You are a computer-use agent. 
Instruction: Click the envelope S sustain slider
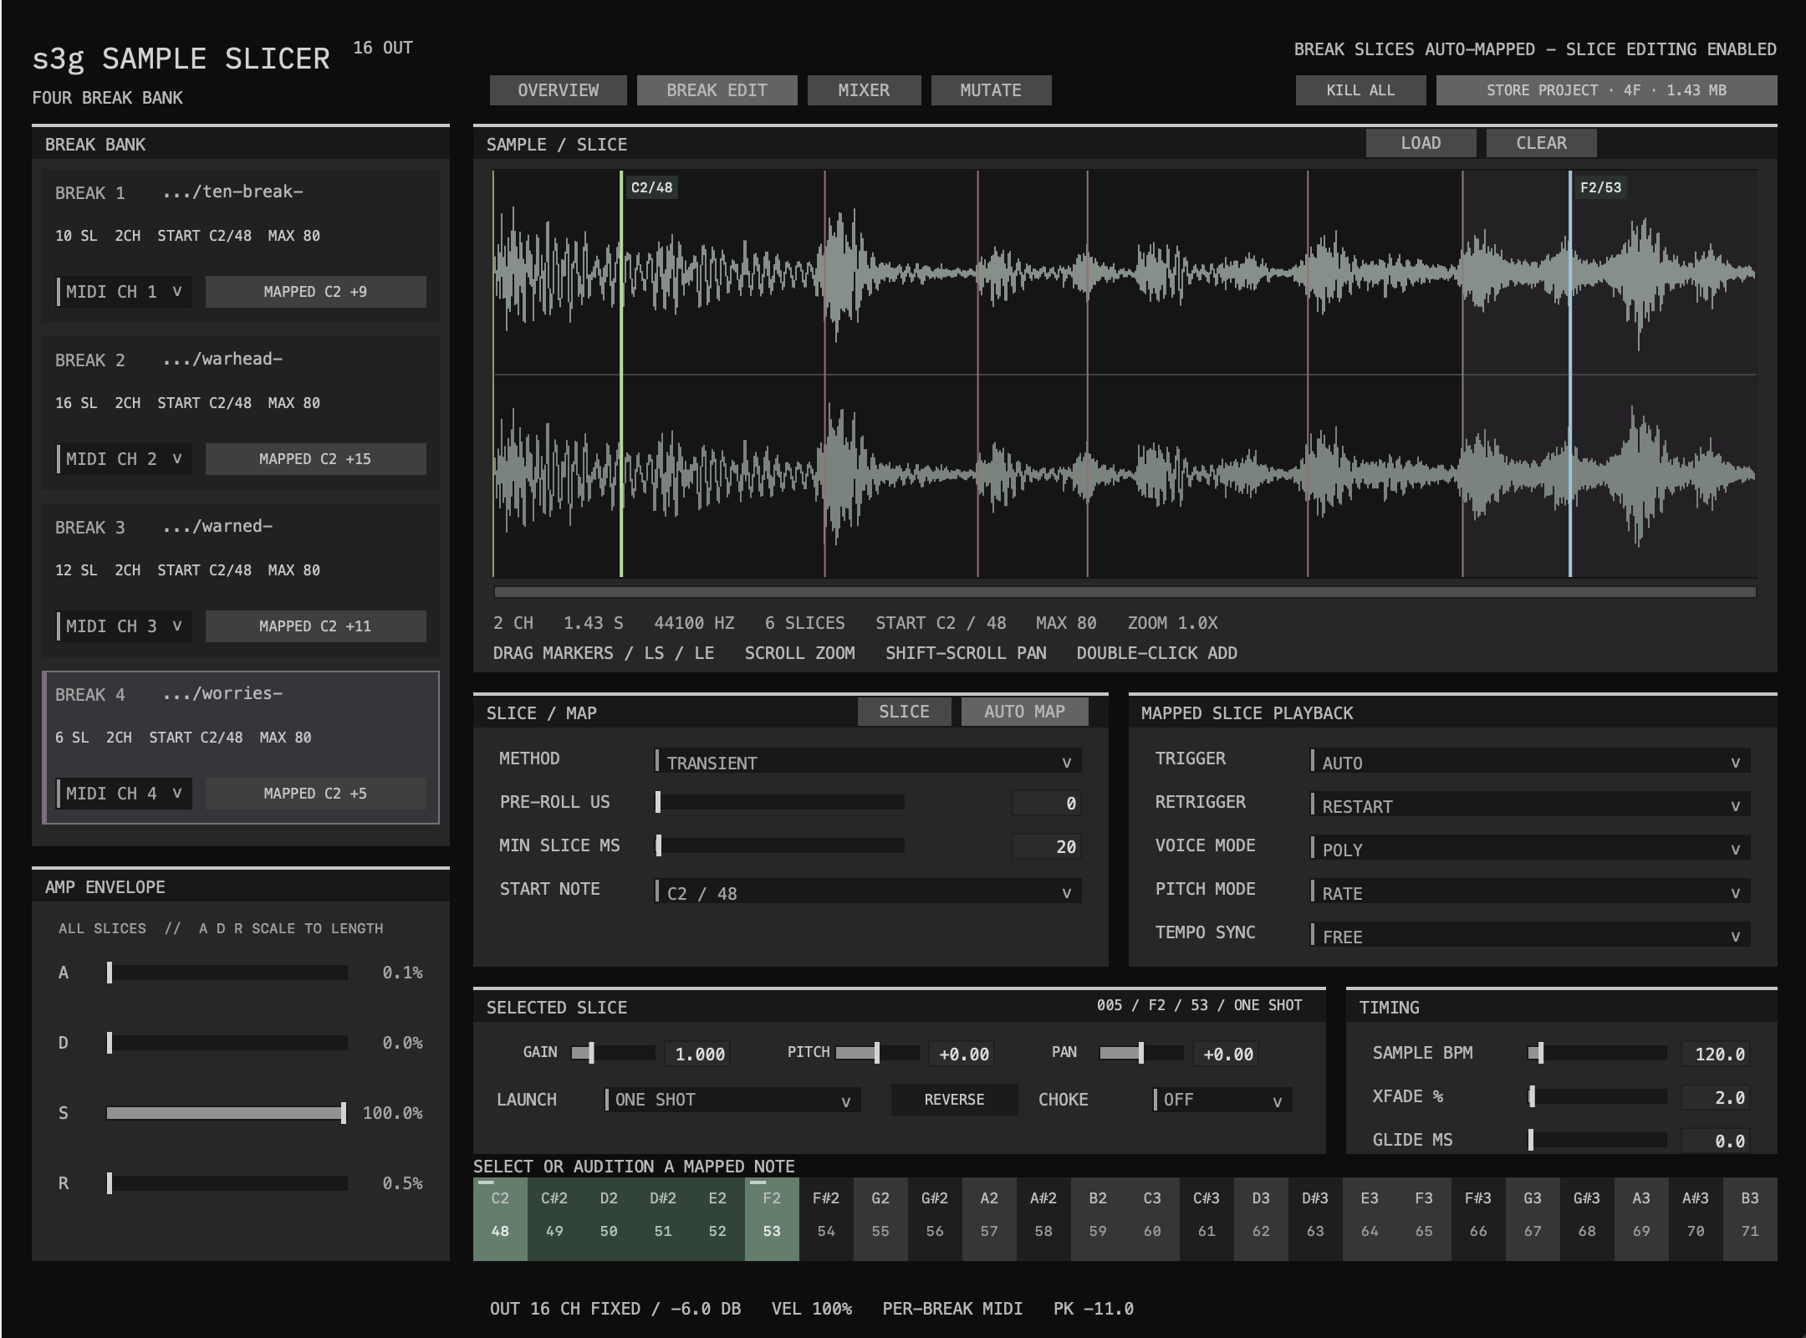click(x=227, y=1113)
